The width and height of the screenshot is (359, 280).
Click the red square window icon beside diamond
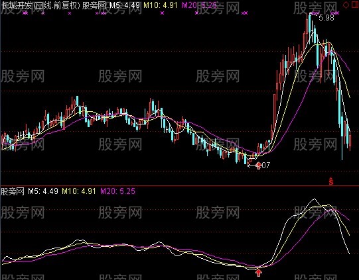[355, 5]
